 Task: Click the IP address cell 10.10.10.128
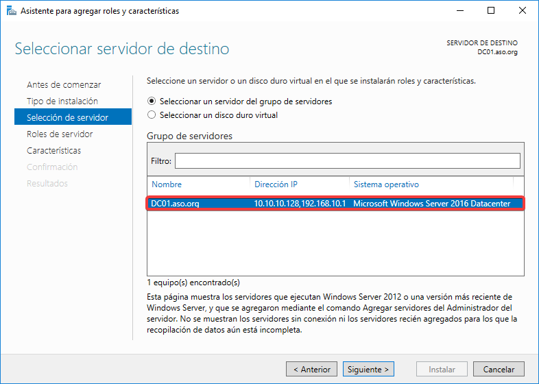[299, 204]
